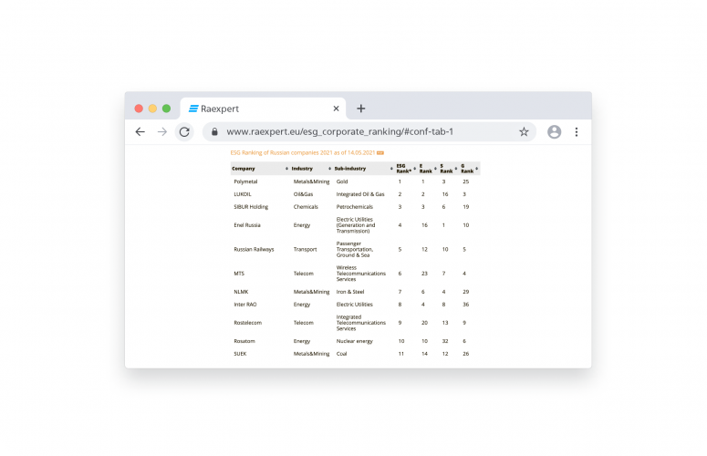
Task: Select the Polymetal company cell
Action: [x=245, y=181]
